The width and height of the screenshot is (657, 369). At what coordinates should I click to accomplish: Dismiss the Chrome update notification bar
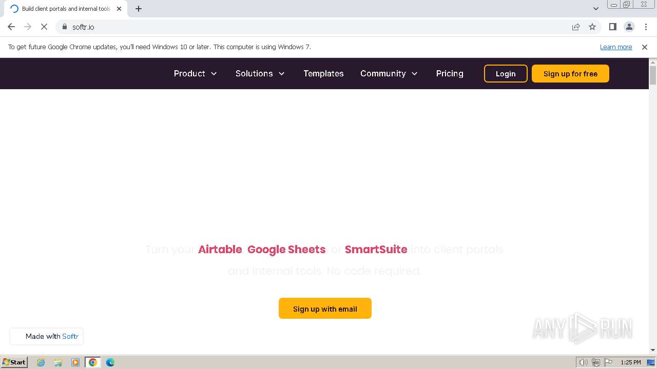click(645, 47)
